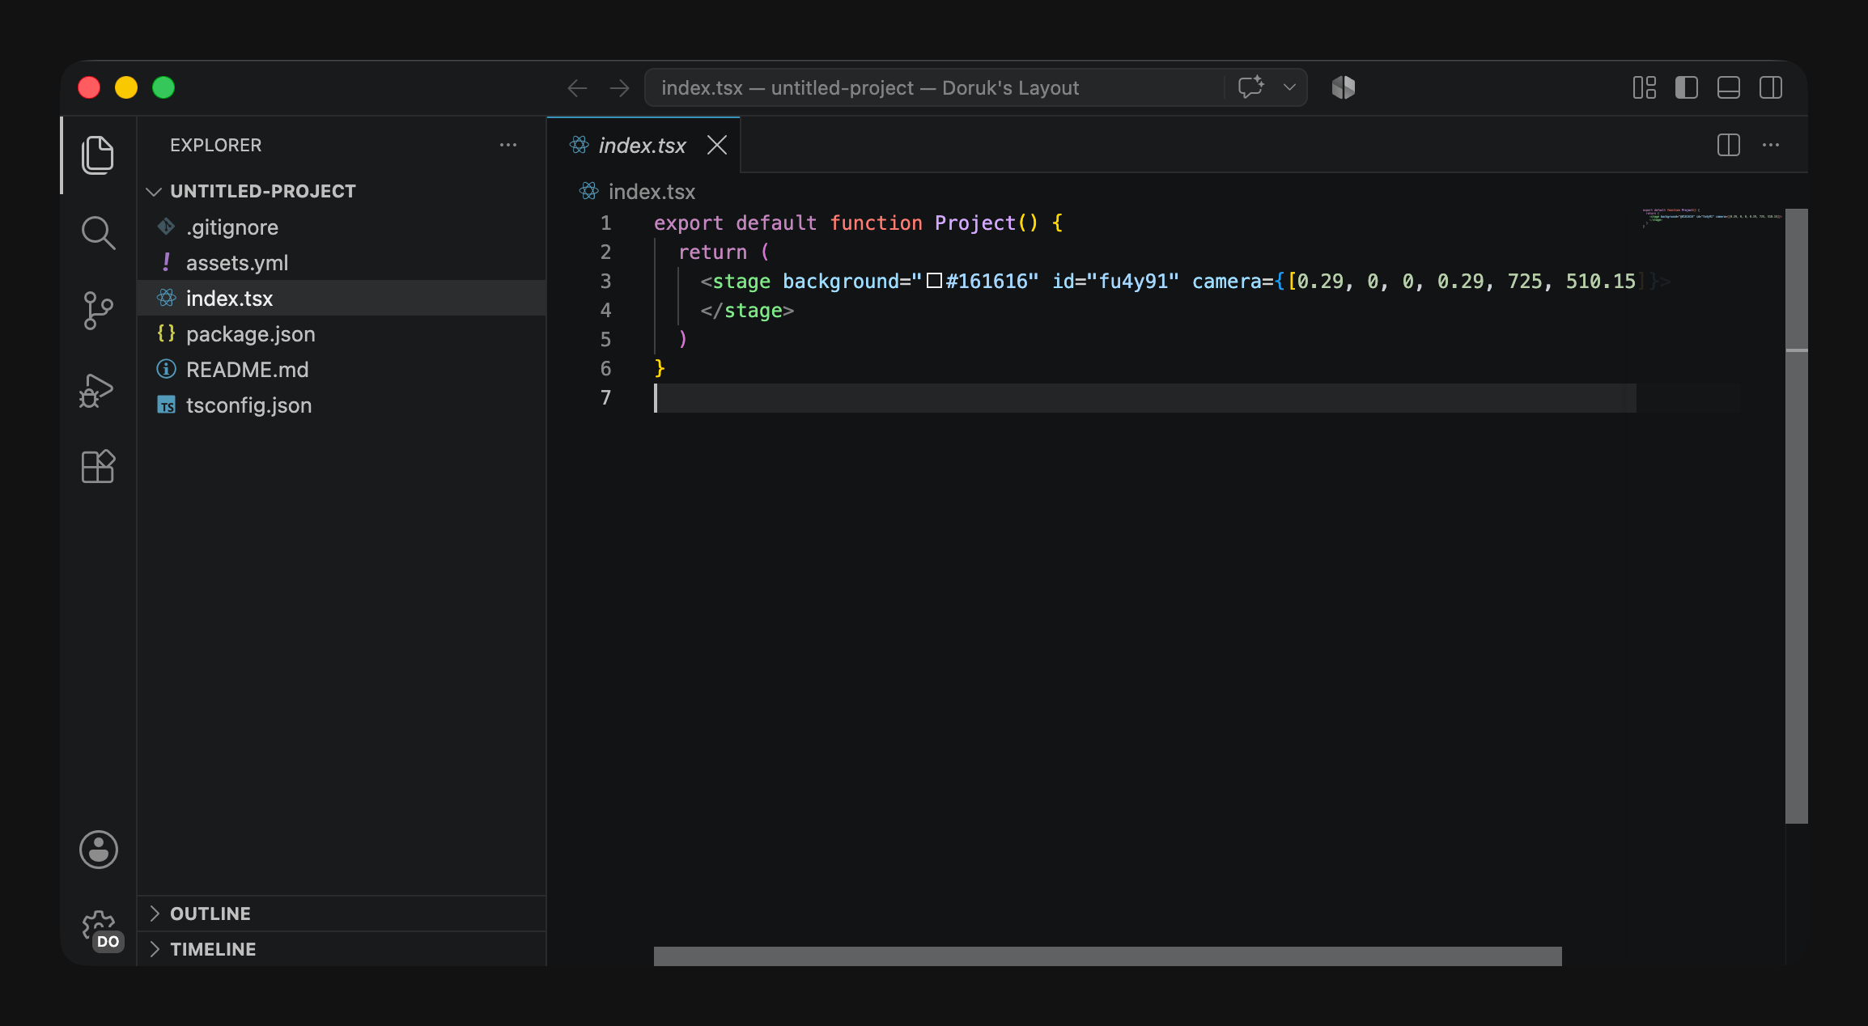Click the id value "fu4y91"
Viewport: 1868px width, 1026px height.
[1132, 282]
